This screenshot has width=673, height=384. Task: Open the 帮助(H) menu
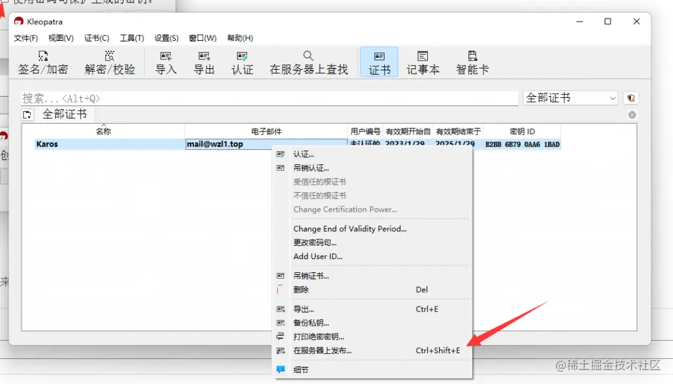coord(240,38)
